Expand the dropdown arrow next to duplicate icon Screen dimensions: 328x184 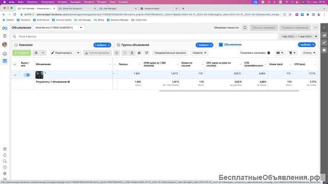point(43,53)
